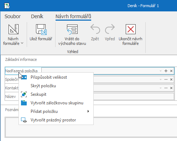
Task: Open the Soubor ribbon tab
Action: (x=12, y=16)
